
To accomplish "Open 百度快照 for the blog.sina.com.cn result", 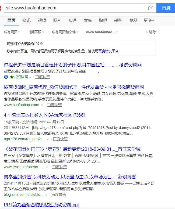I will tap(59, 194).
